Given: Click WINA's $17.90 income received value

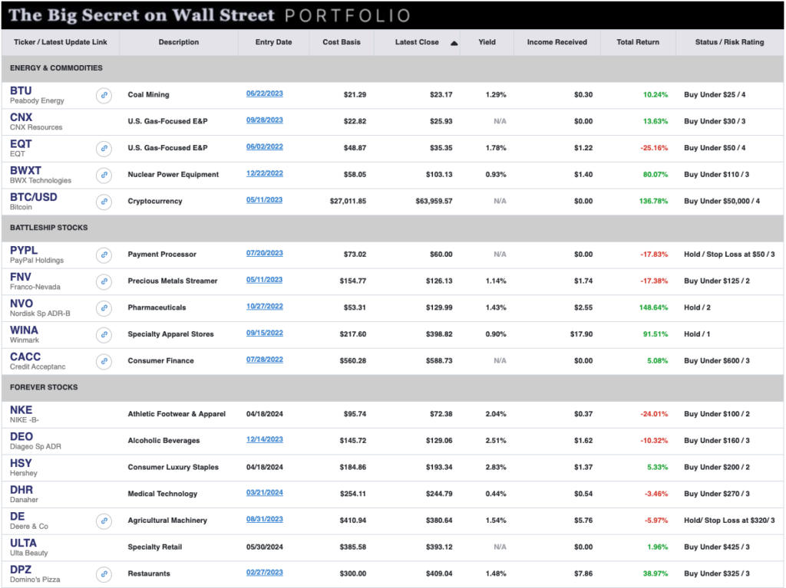Looking at the screenshot, I should [x=582, y=333].
